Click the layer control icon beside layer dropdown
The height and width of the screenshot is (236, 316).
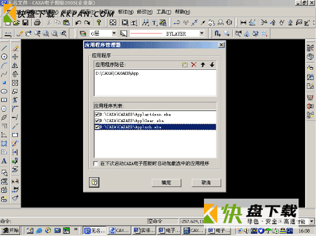click(x=83, y=33)
